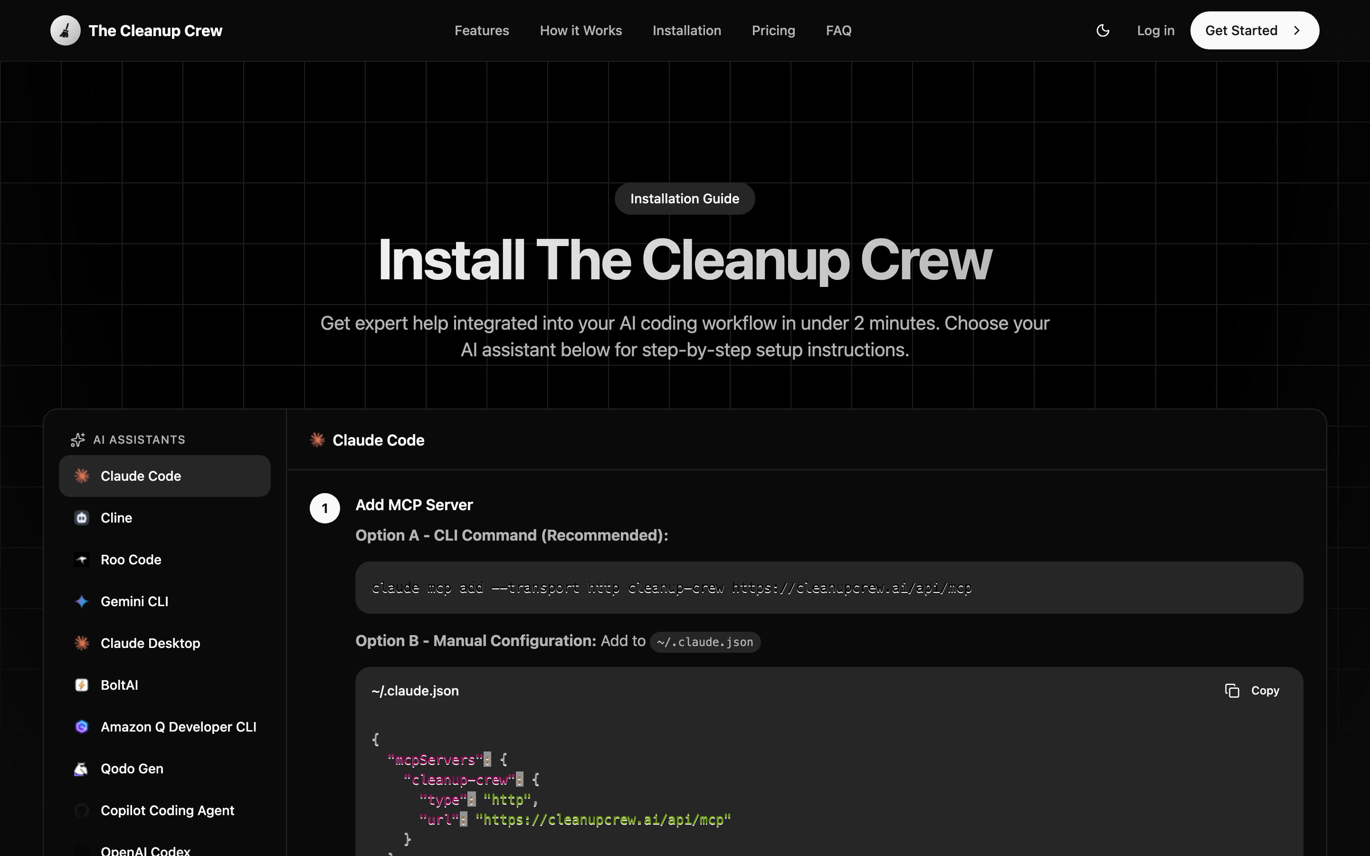Click the Log in link
This screenshot has height=856, width=1370.
coord(1155,30)
